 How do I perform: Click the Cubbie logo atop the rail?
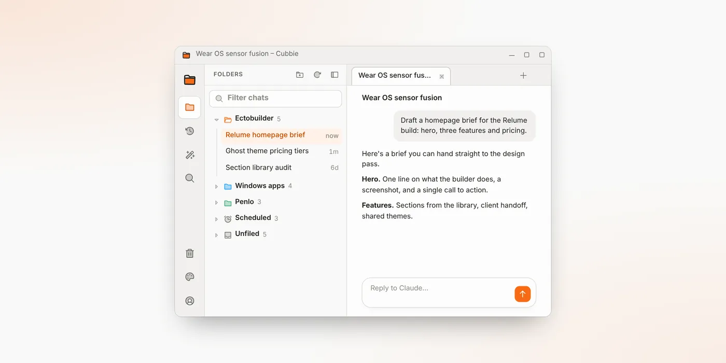190,80
